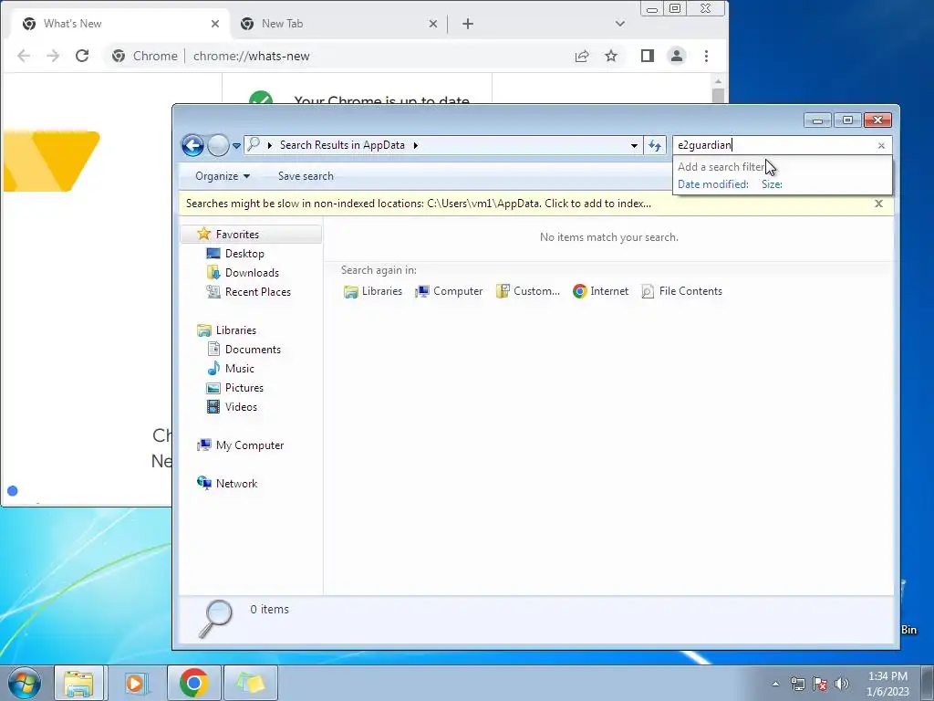Viewport: 934px width, 701px height.
Task: Open Videos library
Action: [x=241, y=406]
